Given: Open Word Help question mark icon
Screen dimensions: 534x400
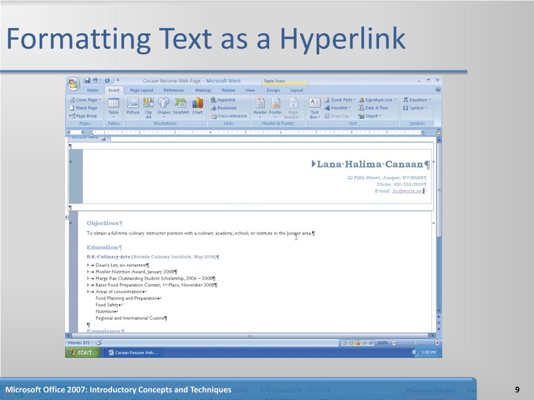Looking at the screenshot, I should 438,90.
